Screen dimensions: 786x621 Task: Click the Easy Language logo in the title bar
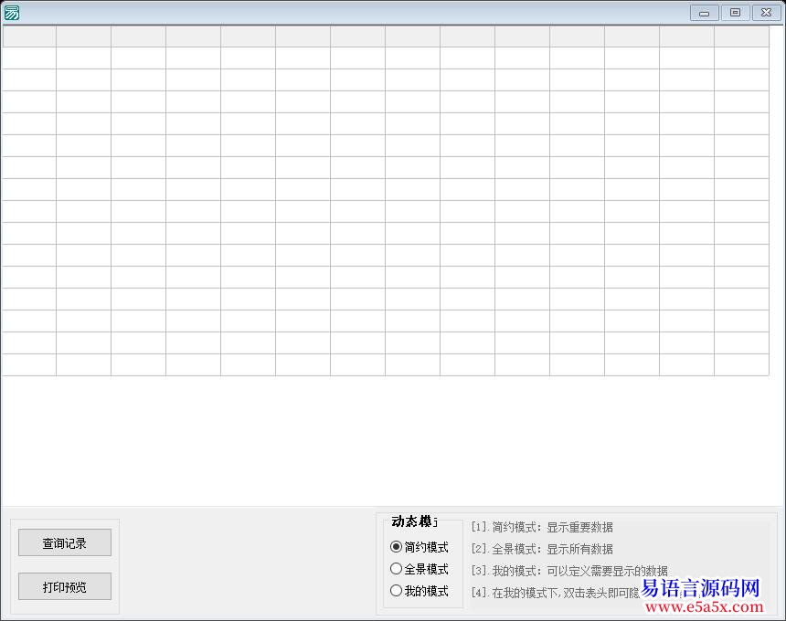tap(12, 12)
